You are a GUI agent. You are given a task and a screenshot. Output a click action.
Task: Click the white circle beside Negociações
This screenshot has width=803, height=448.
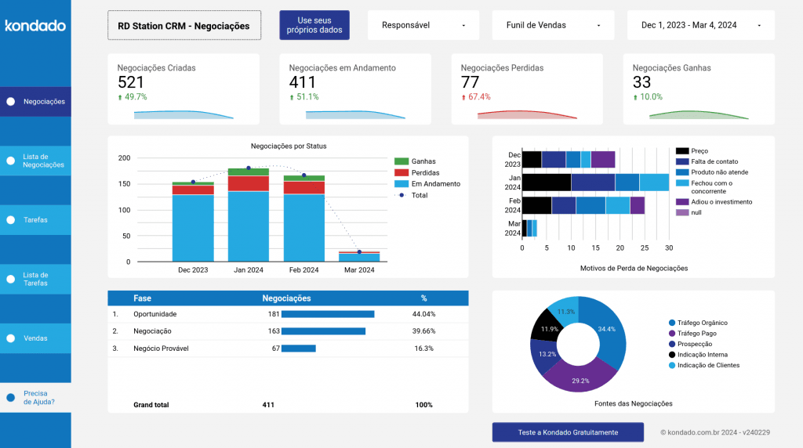(x=10, y=102)
